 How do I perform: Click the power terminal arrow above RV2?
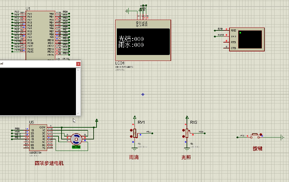coord(187,117)
